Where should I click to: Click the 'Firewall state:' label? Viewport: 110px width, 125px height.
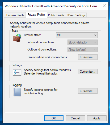pyautogui.click(x=32, y=35)
